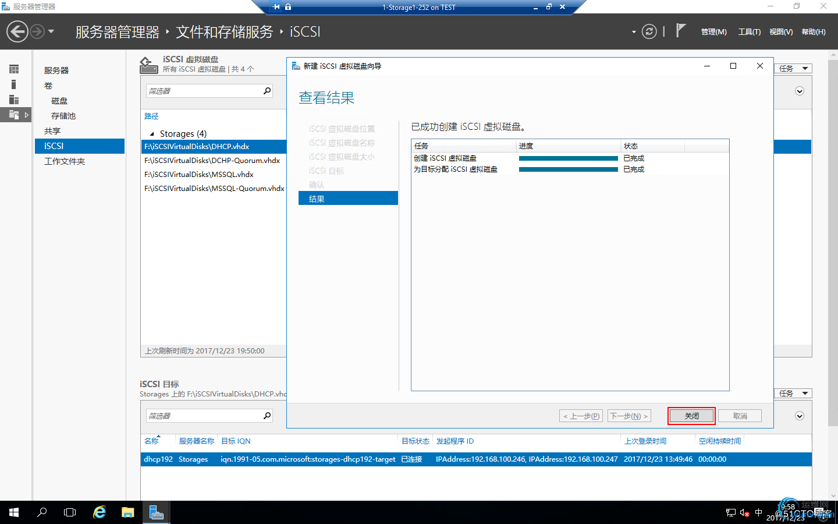Image resolution: width=838 pixels, height=524 pixels.
Task: Select 存储池 in the navigation list
Action: 63,116
